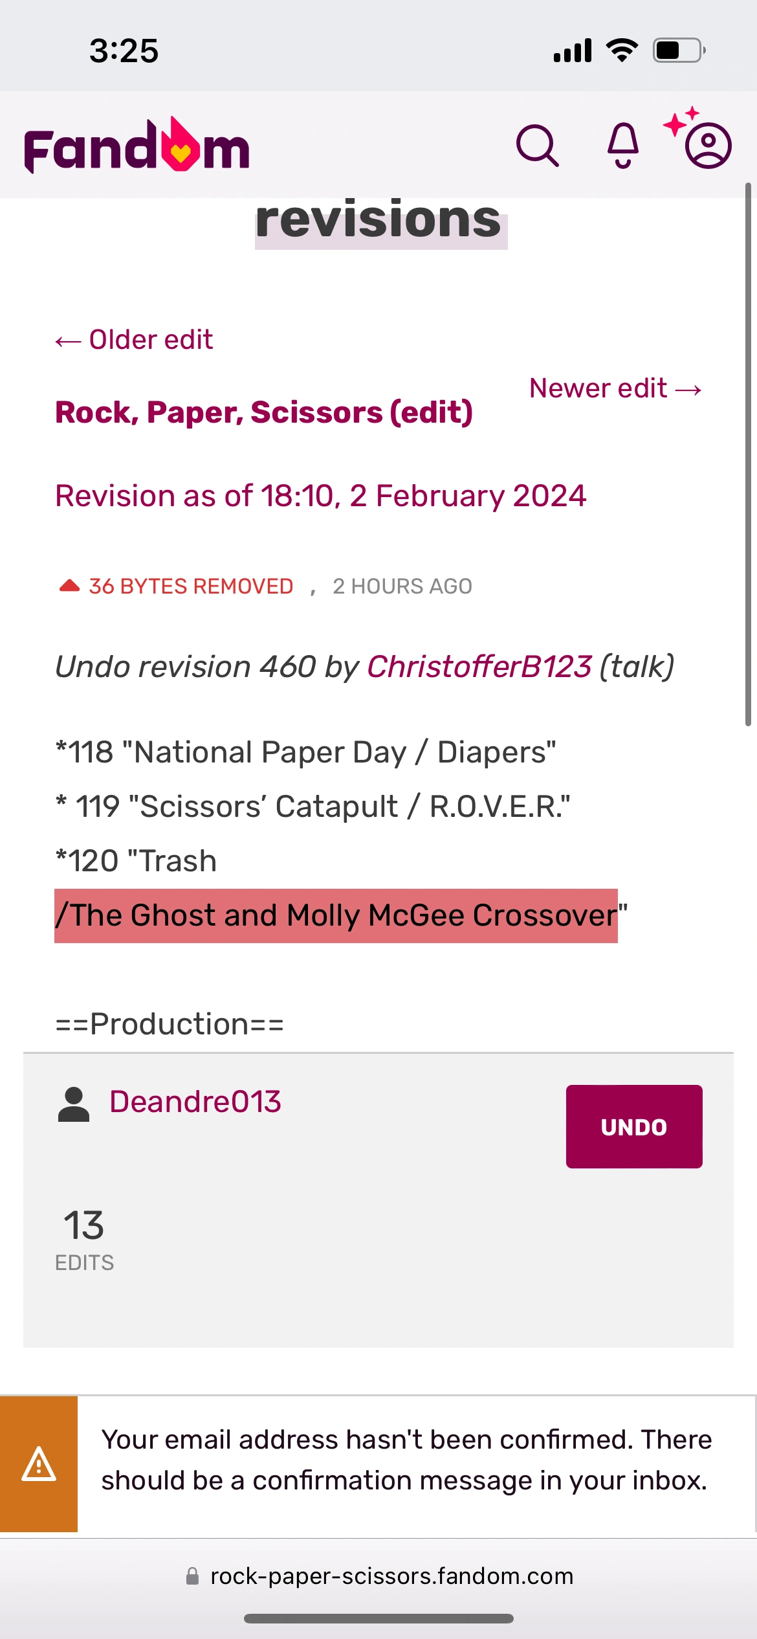Tap the red bytes-removed triangle icon
The height and width of the screenshot is (1639, 757).
(x=69, y=586)
